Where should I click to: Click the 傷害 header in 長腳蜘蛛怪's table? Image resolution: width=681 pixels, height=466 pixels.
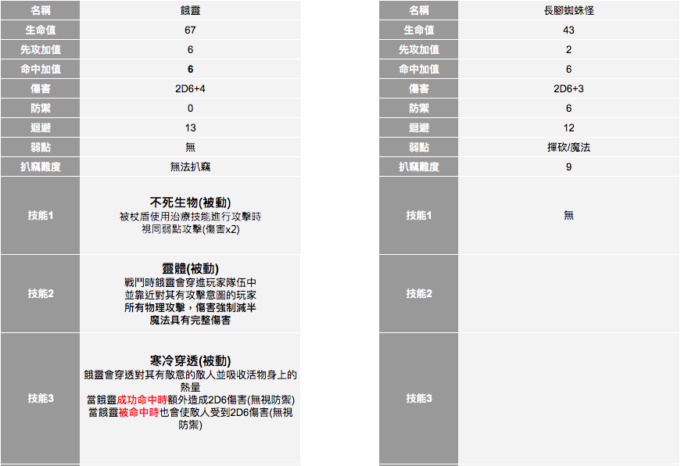(418, 88)
